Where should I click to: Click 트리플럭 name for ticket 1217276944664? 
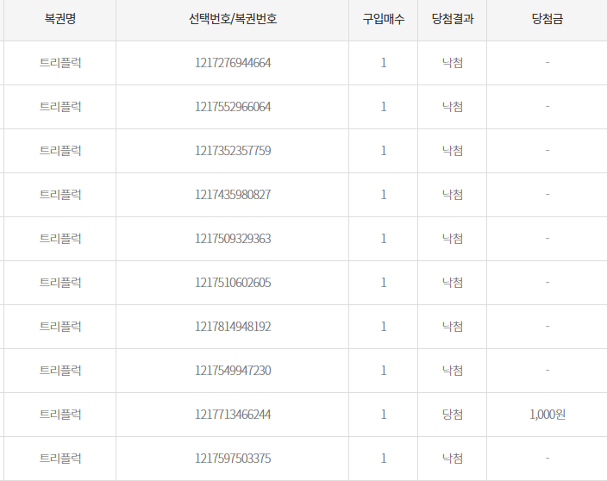60,63
